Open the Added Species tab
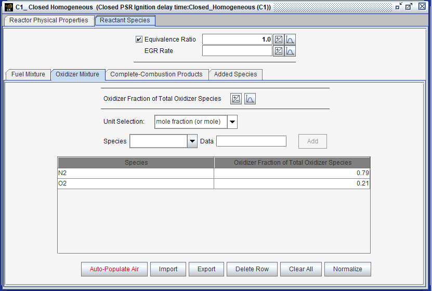Image resolution: width=432 pixels, height=291 pixels. pos(235,74)
